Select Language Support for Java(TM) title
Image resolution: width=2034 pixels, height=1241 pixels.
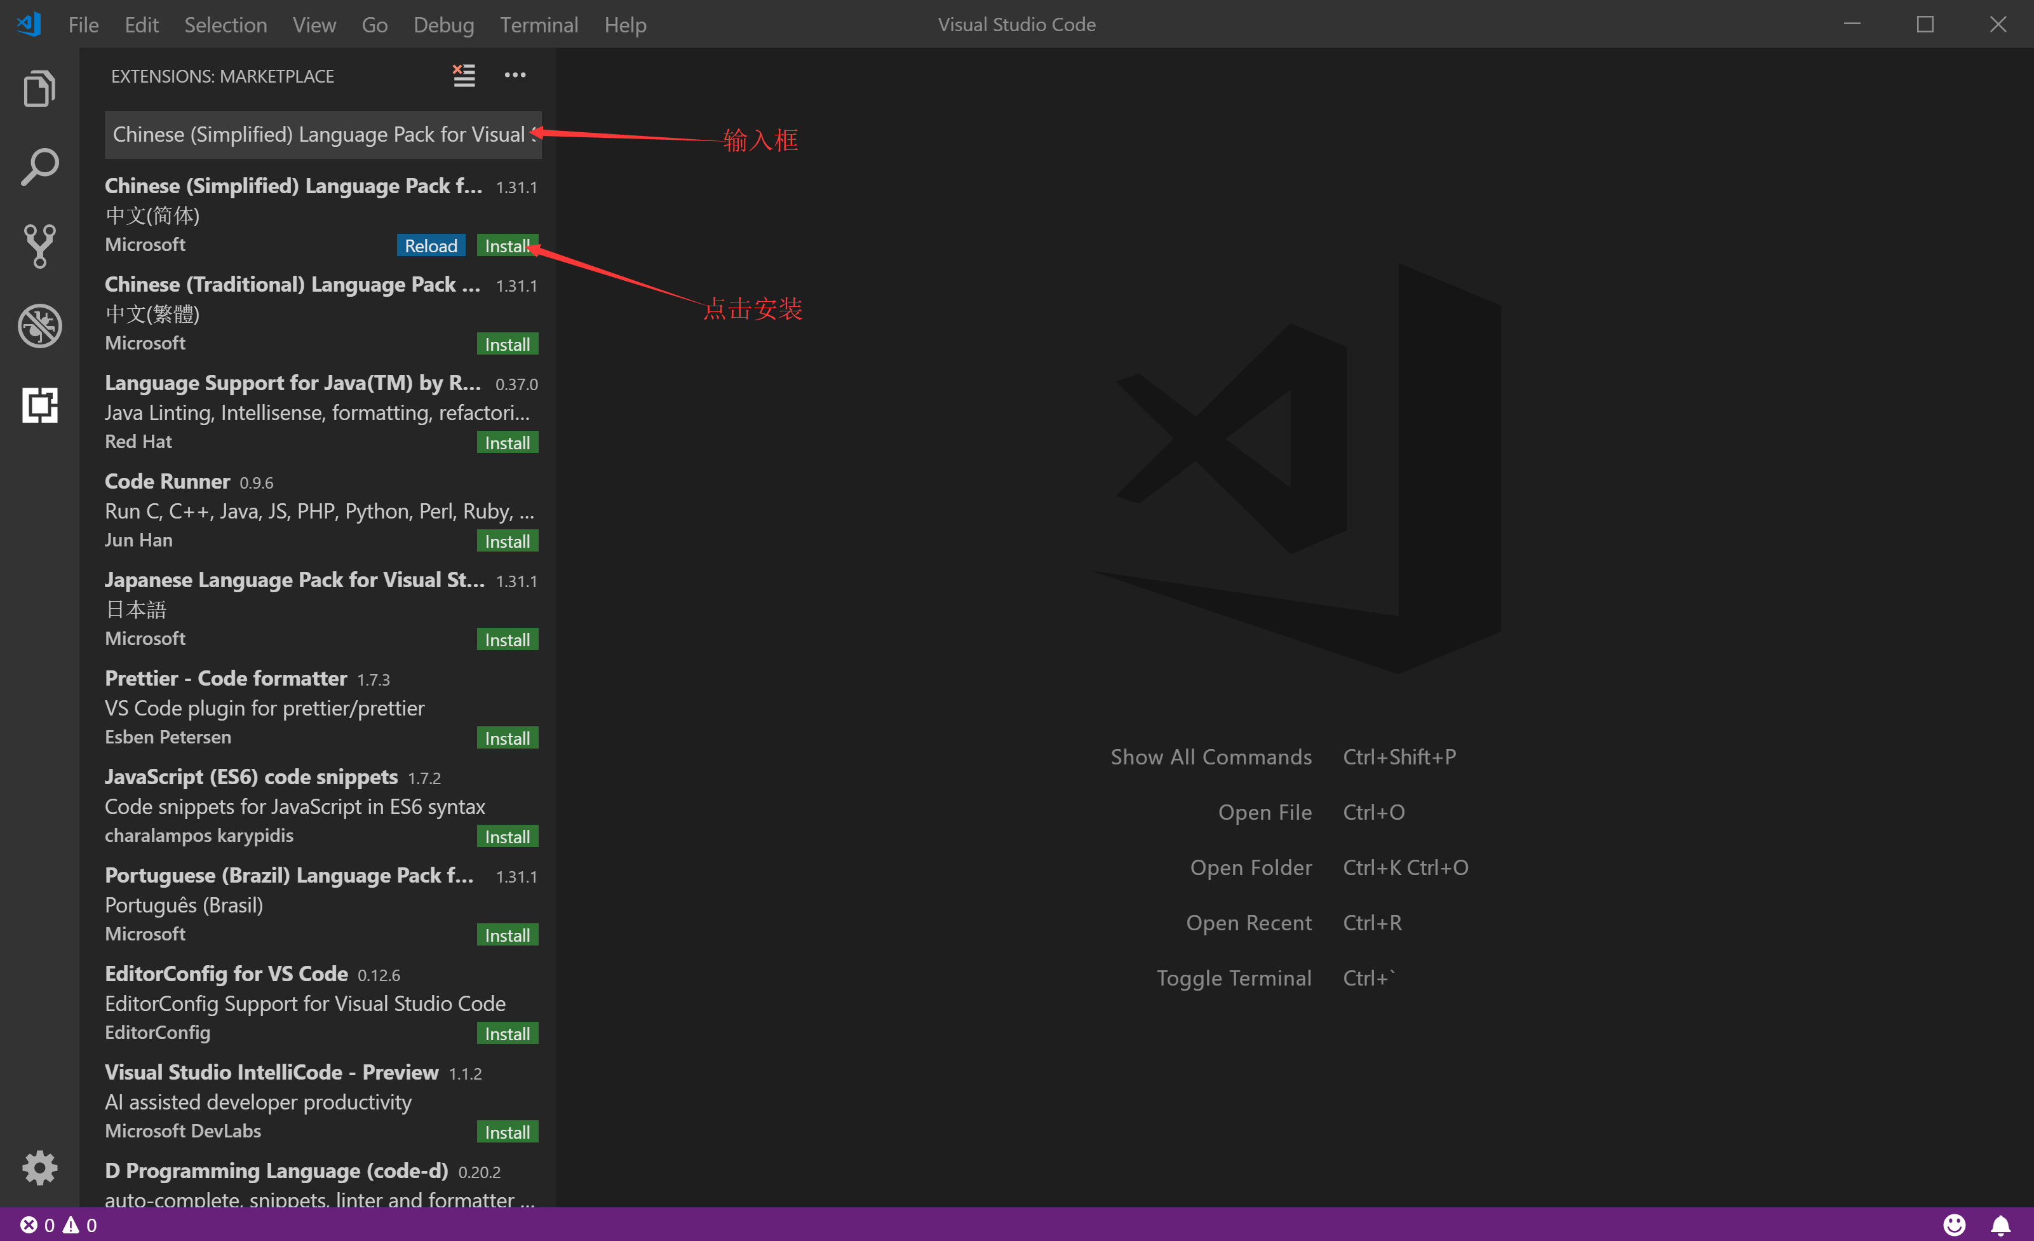click(x=292, y=383)
